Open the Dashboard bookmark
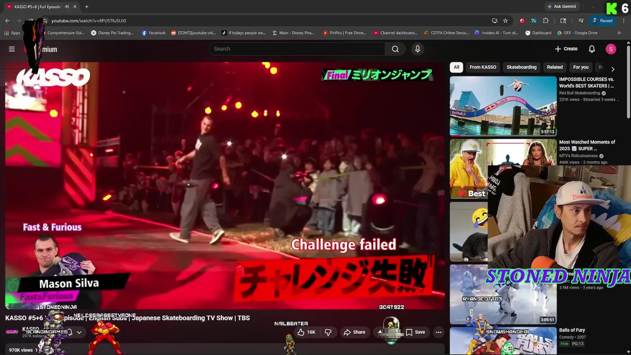The height and width of the screenshot is (355, 631). (x=538, y=33)
